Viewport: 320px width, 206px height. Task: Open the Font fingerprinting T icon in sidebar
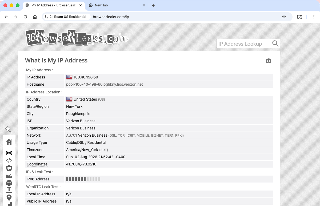[x=9, y=190]
